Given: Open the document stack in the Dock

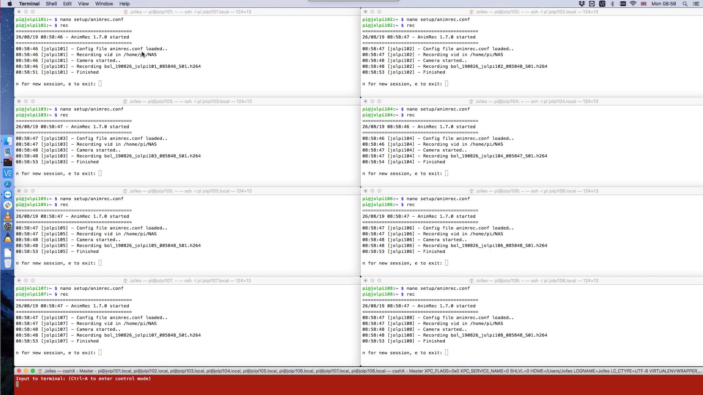Looking at the screenshot, I should (x=8, y=253).
